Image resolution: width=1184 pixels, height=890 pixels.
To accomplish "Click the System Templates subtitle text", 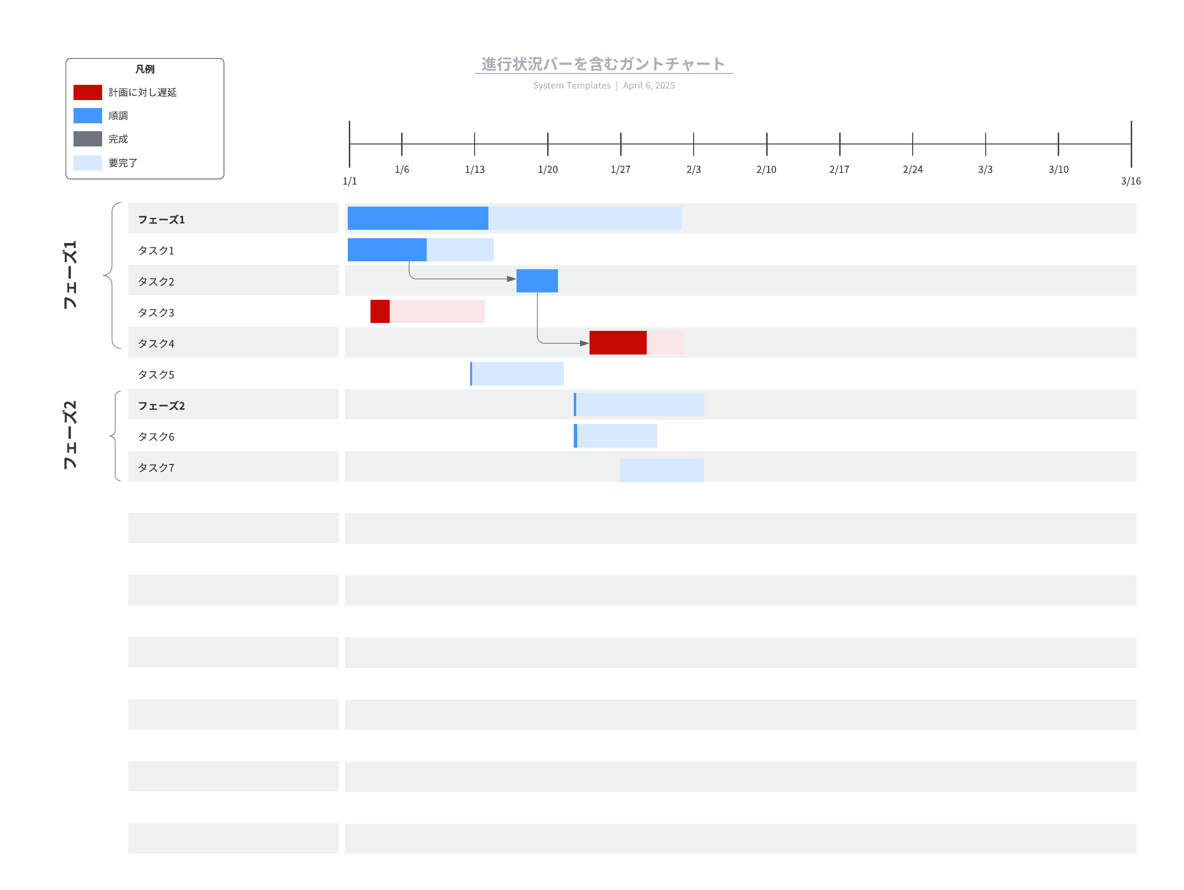I will tap(571, 86).
